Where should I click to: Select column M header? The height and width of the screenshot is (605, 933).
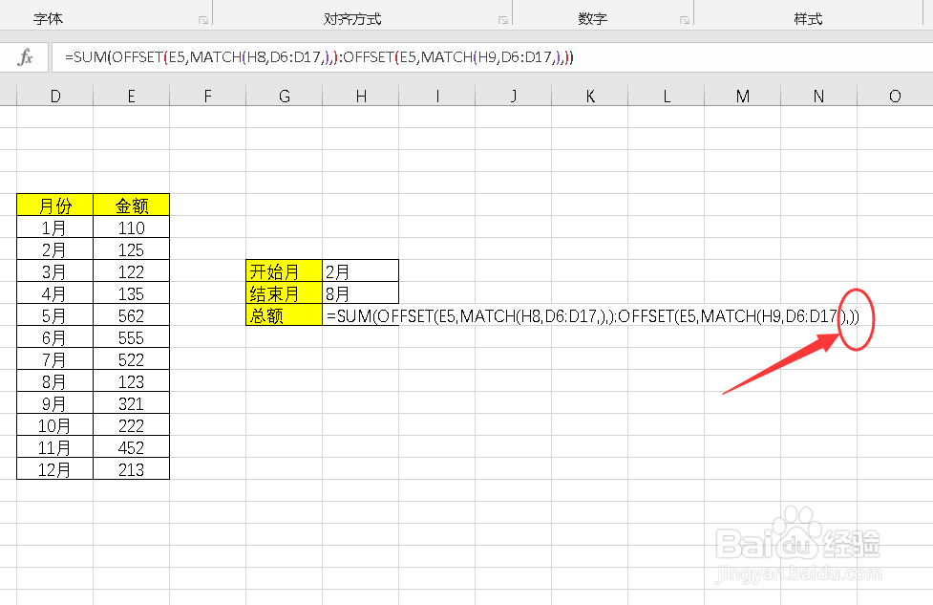pyautogui.click(x=743, y=96)
